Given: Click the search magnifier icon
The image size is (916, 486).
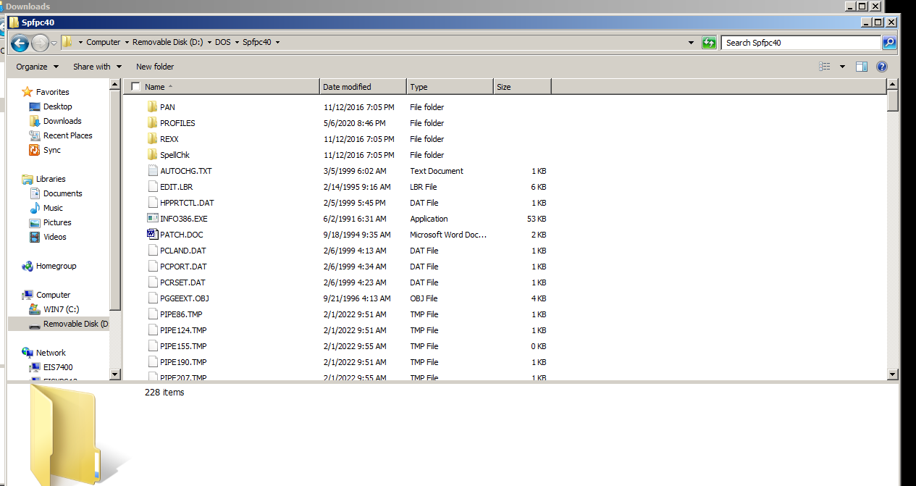Looking at the screenshot, I should pos(889,43).
